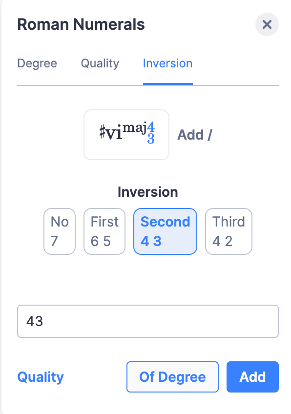Screen dimensions: 291x414
Task: Click the Inversion section heading
Action: point(148,192)
